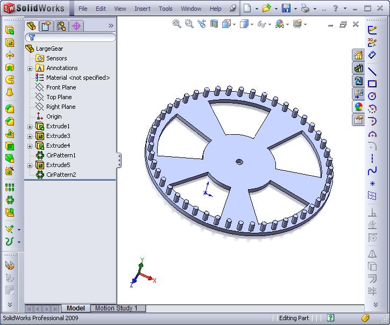Expand the manager panel tabs chevron
Image resolution: width=390 pixels, height=325 pixels.
[x=111, y=25]
